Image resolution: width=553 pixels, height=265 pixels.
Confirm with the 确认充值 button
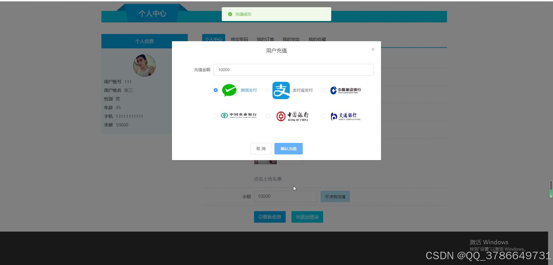point(289,149)
